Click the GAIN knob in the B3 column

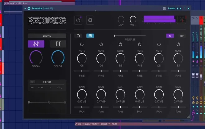(x=178, y=94)
